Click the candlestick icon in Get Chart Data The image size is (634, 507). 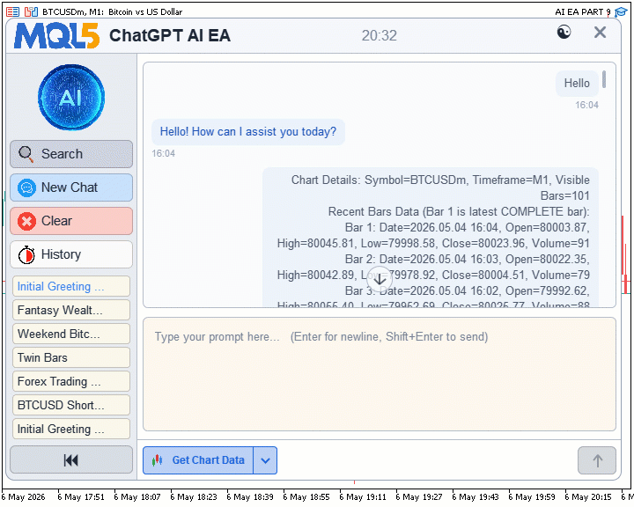tap(158, 460)
